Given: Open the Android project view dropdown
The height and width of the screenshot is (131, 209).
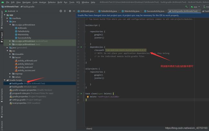Looking at the screenshot, I should [11, 11].
